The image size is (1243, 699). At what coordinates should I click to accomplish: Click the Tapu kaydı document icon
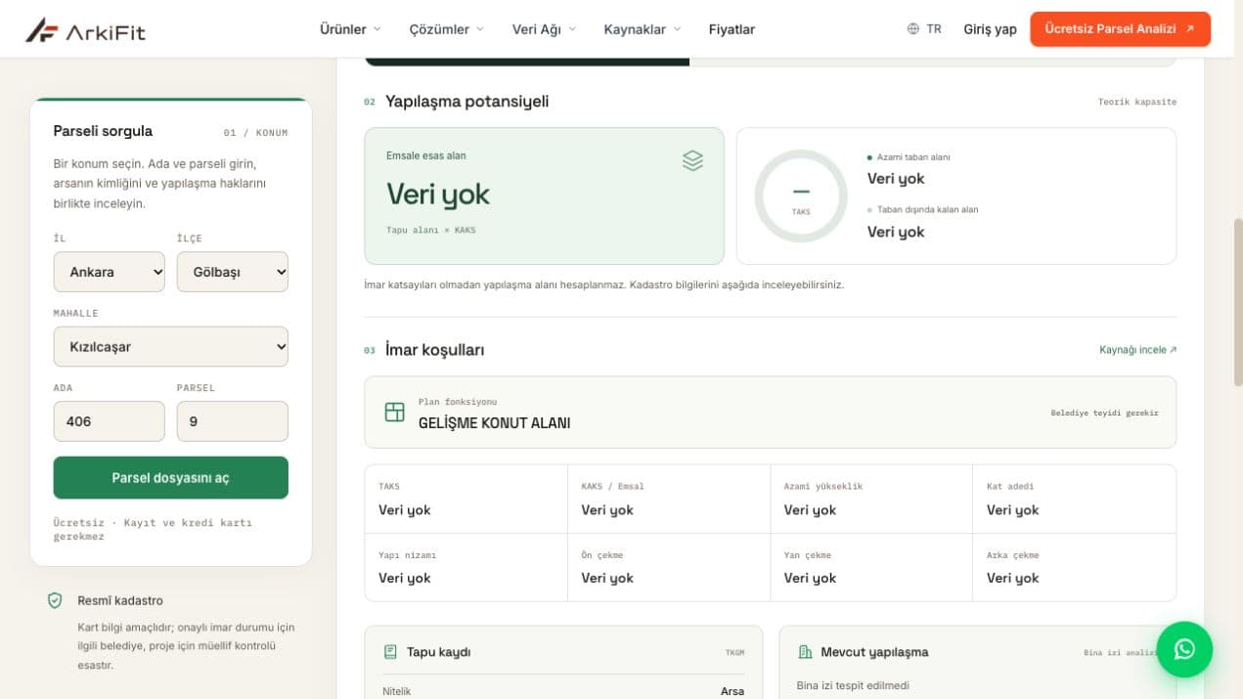(390, 652)
